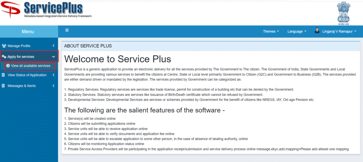Expand Manage Profile using its chevron
This screenshot has width=363, height=162.
[54, 46]
